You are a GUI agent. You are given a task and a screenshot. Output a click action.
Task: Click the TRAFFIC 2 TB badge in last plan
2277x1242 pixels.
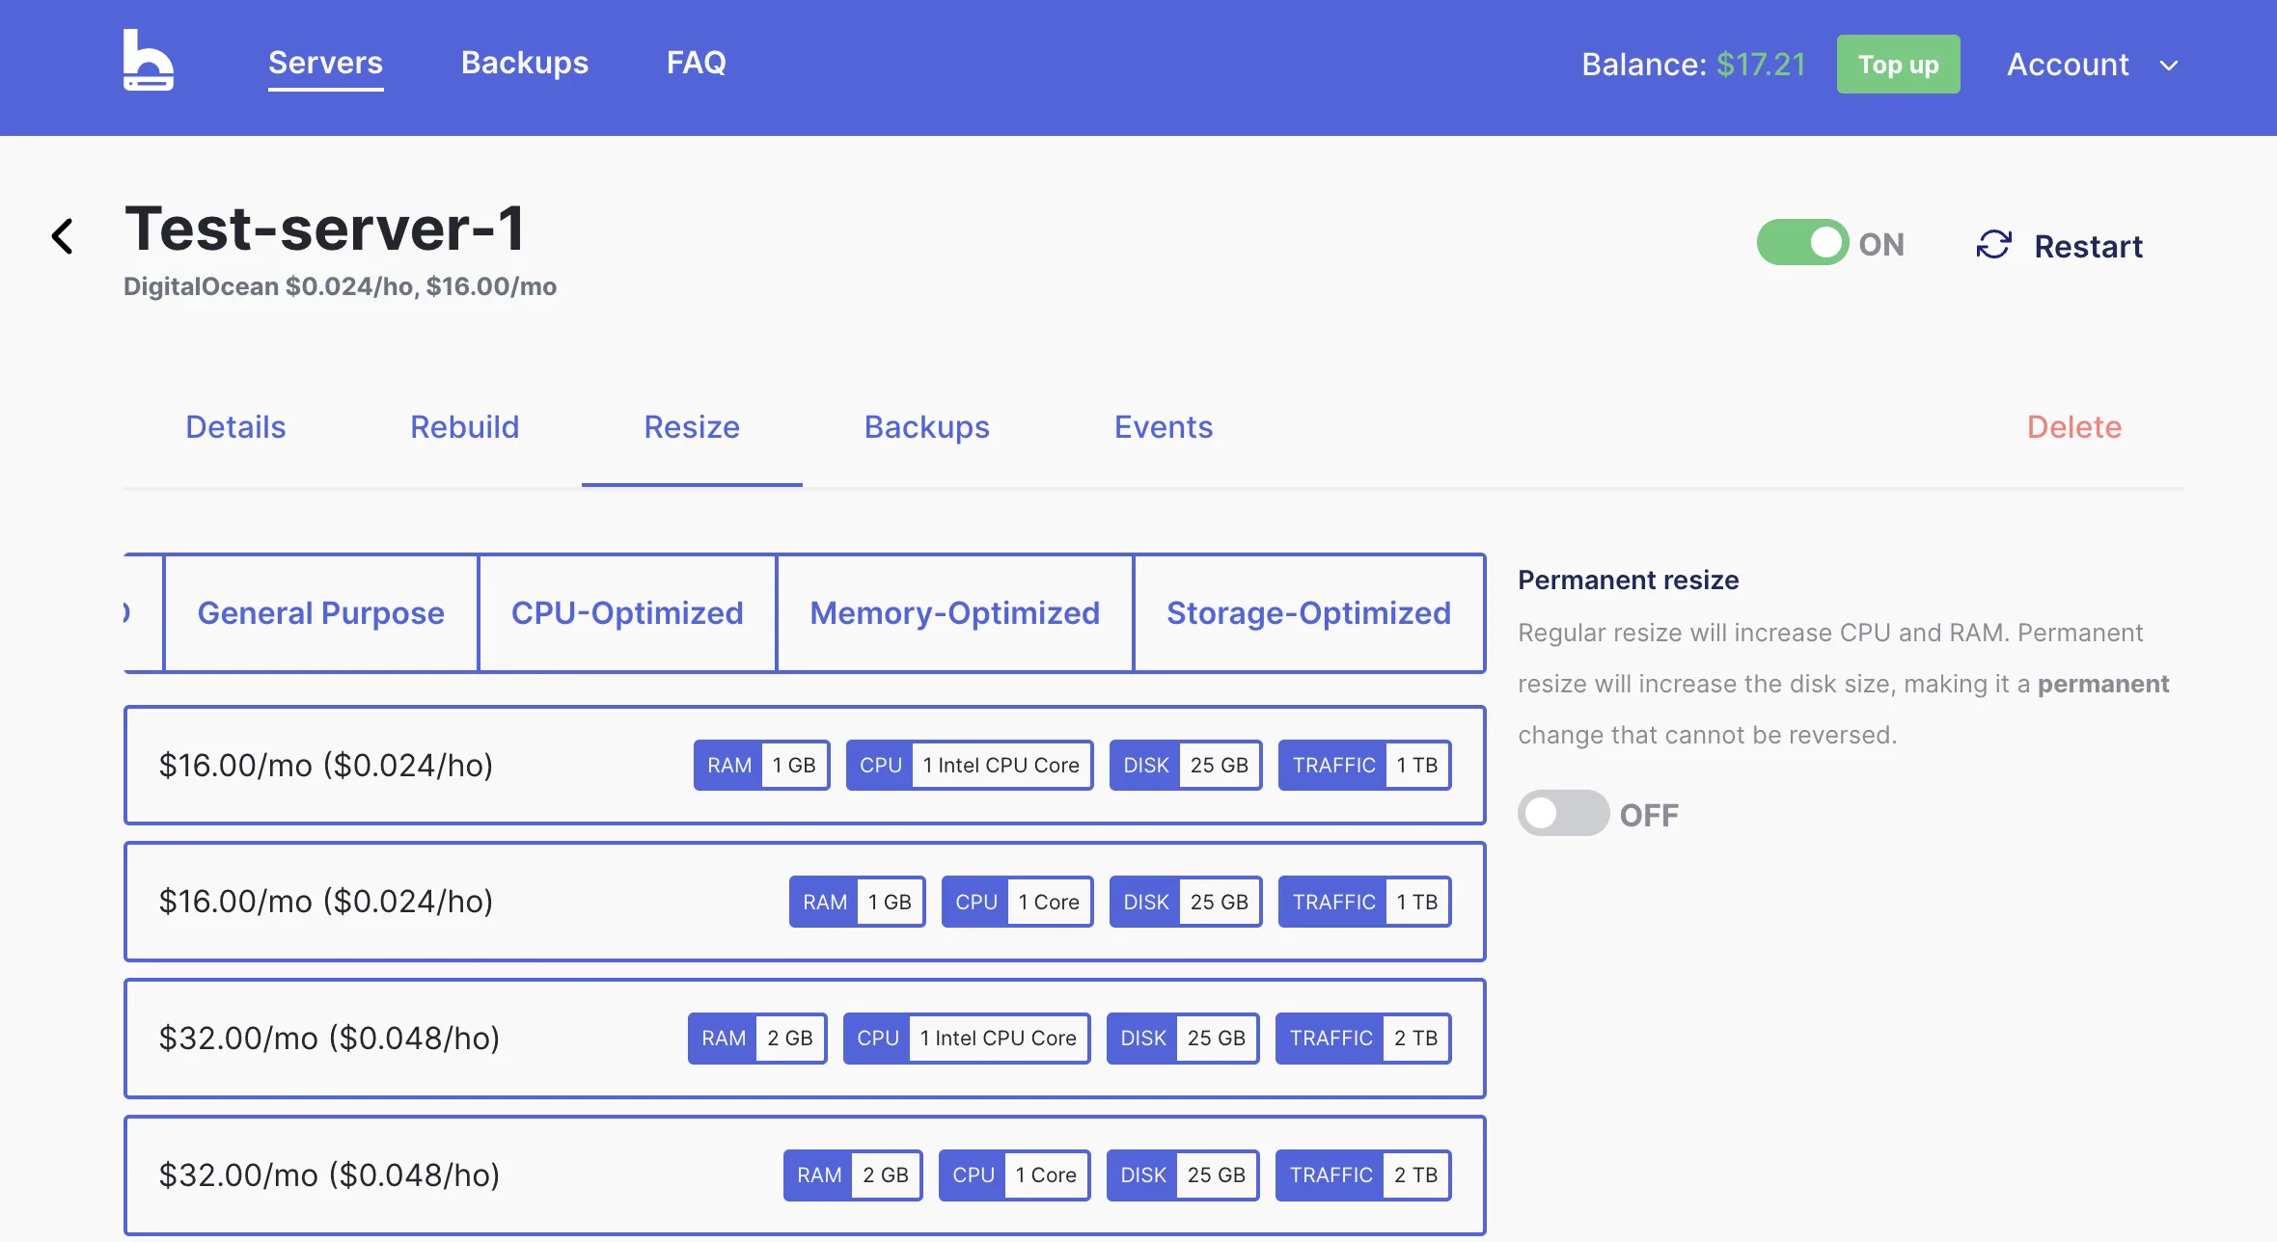coord(1363,1174)
